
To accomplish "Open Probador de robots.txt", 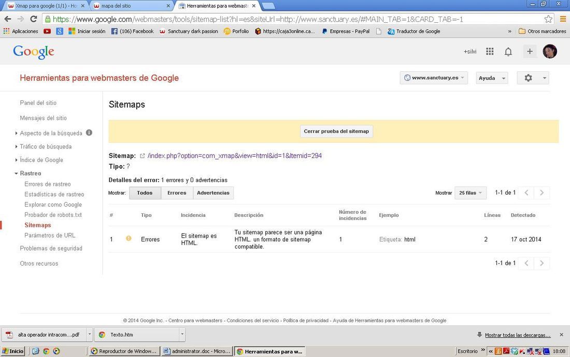I will coord(53,215).
